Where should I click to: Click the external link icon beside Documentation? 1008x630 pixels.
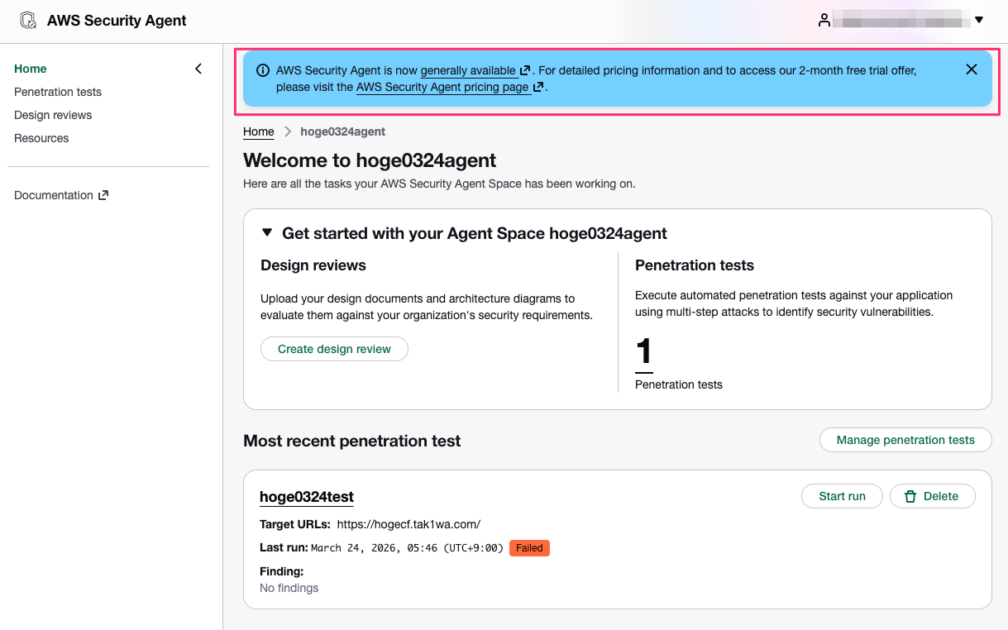[x=103, y=195]
